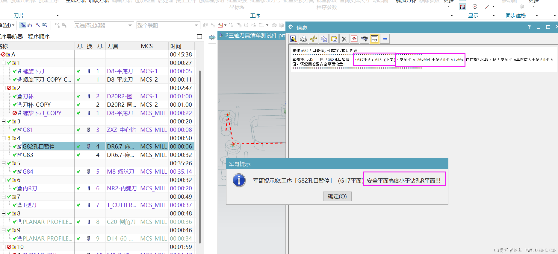Select machining method view icon in navigator toolbar
This screenshot has width=558, height=254.
[x=45, y=25]
